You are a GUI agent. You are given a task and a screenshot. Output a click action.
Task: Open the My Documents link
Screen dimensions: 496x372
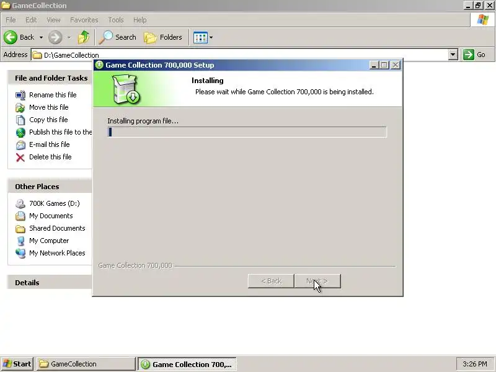pyautogui.click(x=51, y=216)
